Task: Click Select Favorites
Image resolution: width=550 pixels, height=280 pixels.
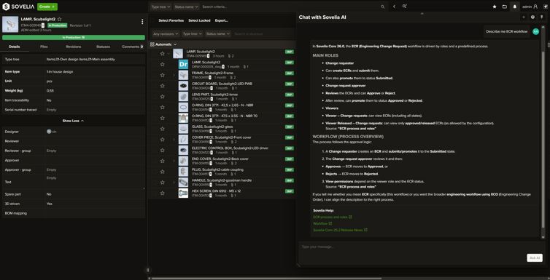Action: tap(171, 20)
